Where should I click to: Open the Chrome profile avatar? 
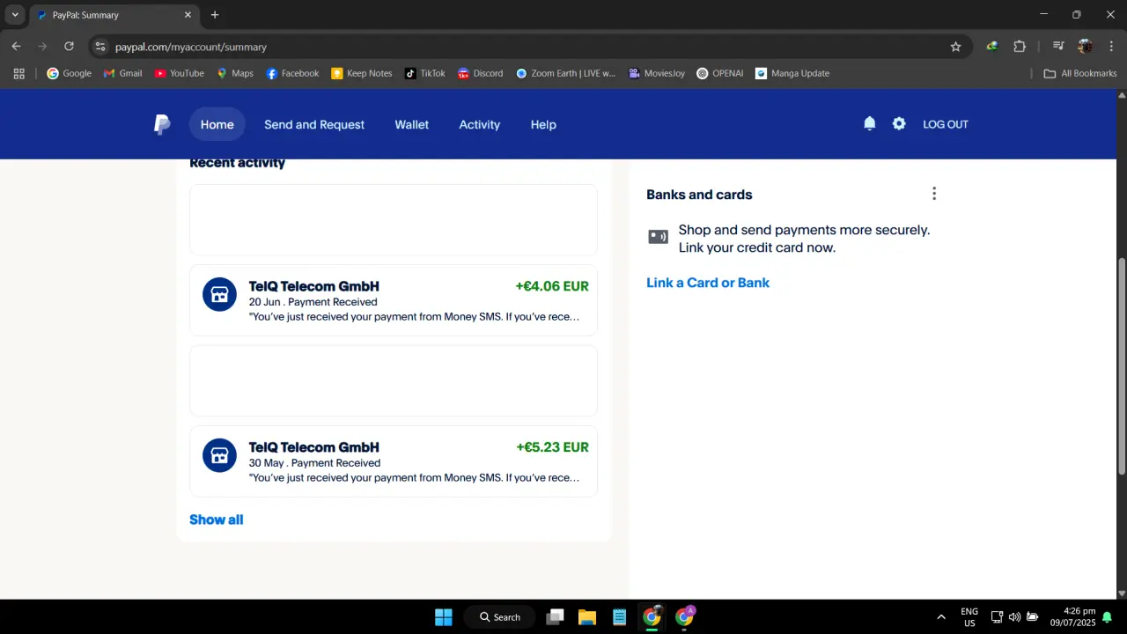pyautogui.click(x=1085, y=47)
